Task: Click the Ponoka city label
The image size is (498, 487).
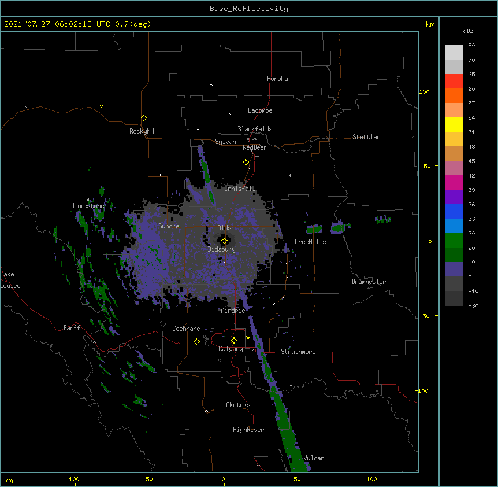Action: (277, 79)
